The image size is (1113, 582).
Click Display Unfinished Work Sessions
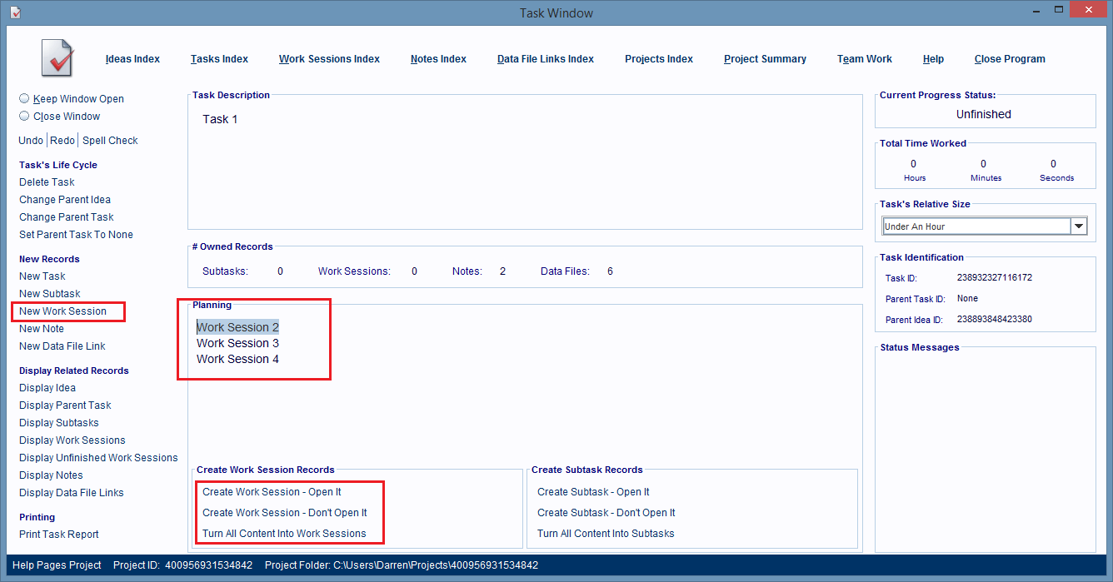pos(98,458)
